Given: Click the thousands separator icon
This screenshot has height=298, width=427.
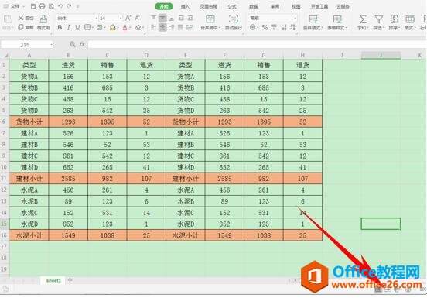Looking at the screenshot, I should (274, 26).
